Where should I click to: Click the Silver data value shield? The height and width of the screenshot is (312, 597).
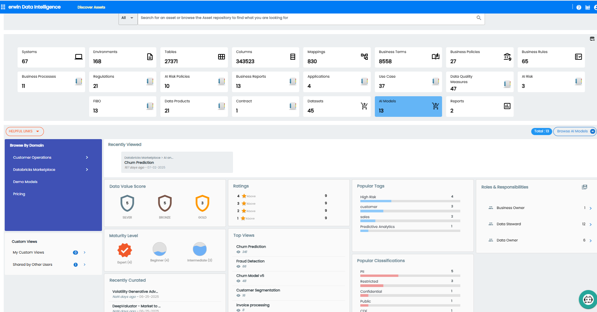[127, 203]
